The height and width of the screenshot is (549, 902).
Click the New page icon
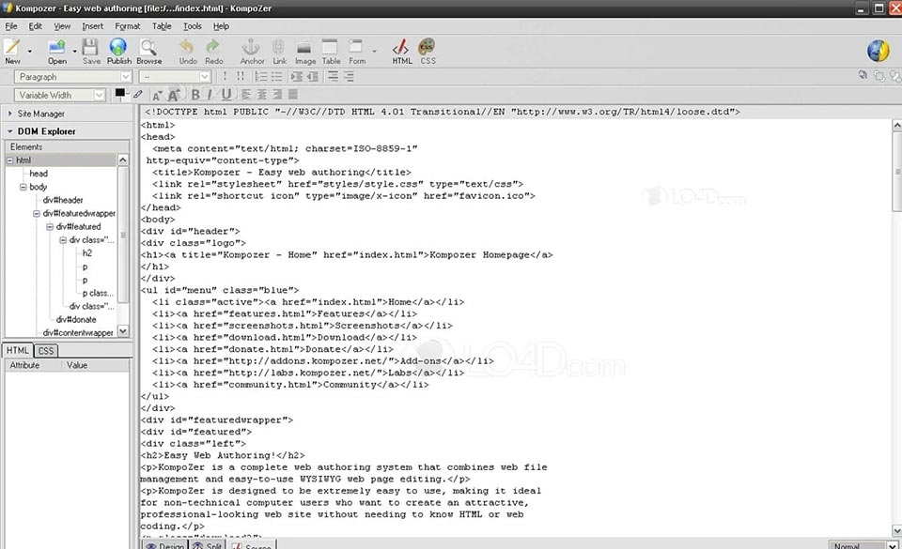[x=12, y=47]
